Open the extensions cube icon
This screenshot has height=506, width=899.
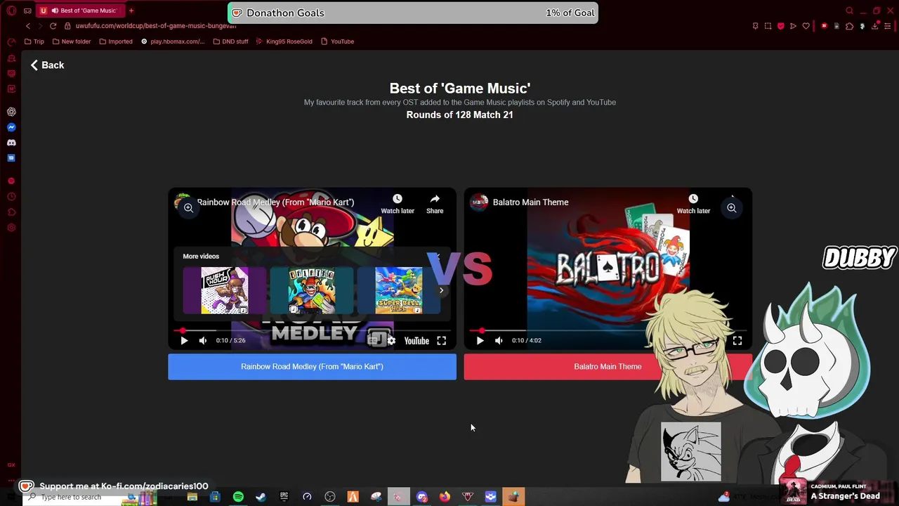[x=849, y=26]
